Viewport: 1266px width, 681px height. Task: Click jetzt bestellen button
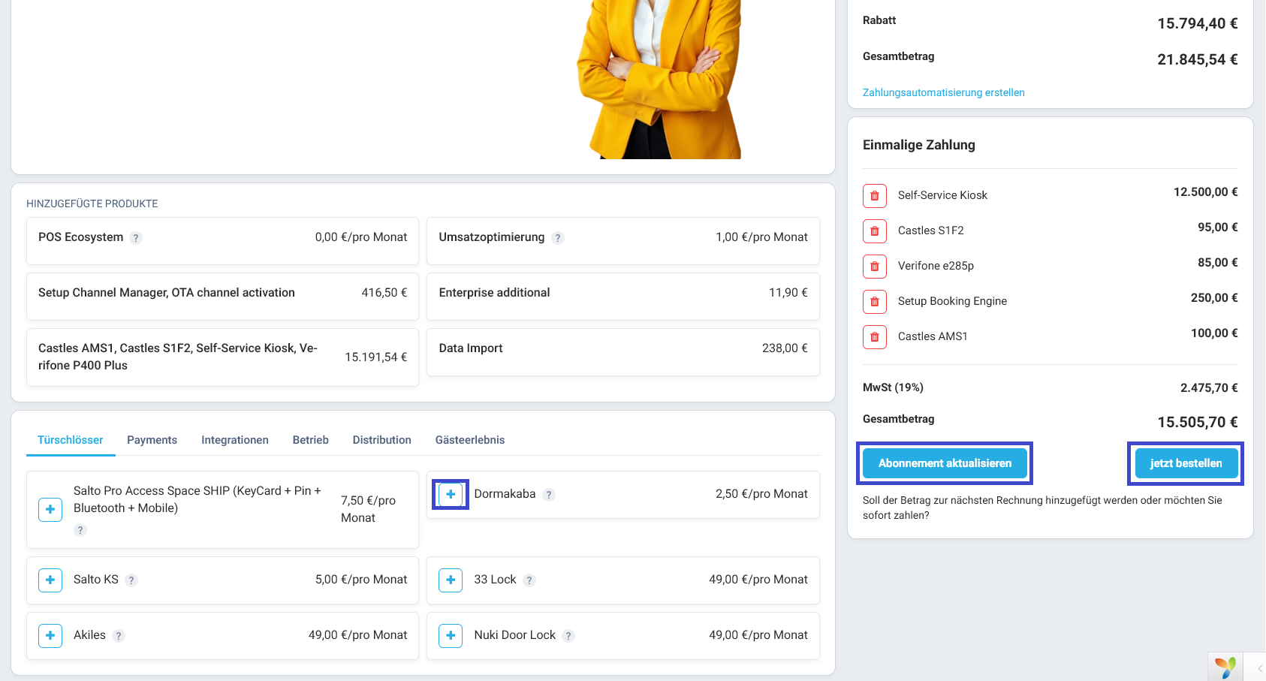(x=1186, y=463)
